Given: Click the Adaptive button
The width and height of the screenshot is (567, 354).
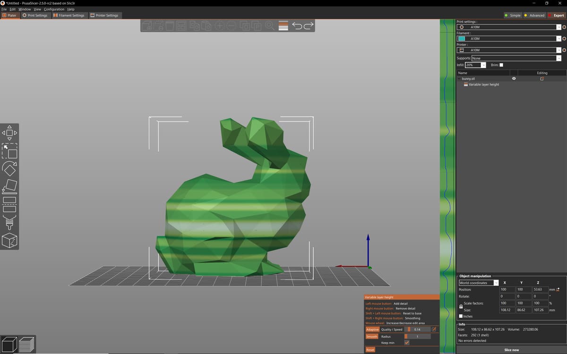Looking at the screenshot, I should (x=372, y=329).
